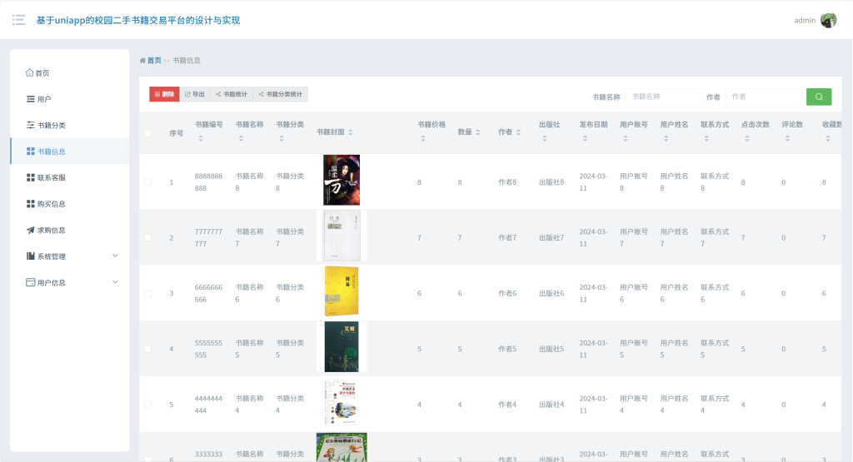Expand the 系统管理 submenu chevron
Screen dimensions: 853x462
tap(115, 256)
